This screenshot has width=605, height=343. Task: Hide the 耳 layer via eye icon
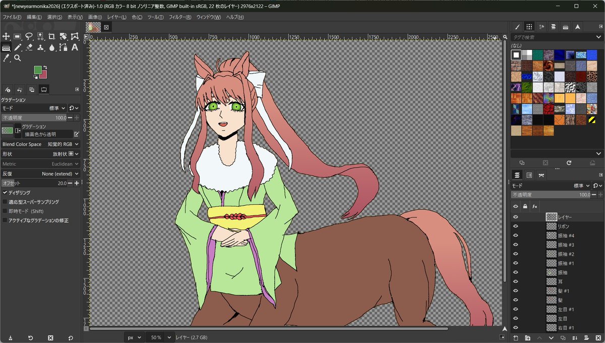(x=515, y=282)
